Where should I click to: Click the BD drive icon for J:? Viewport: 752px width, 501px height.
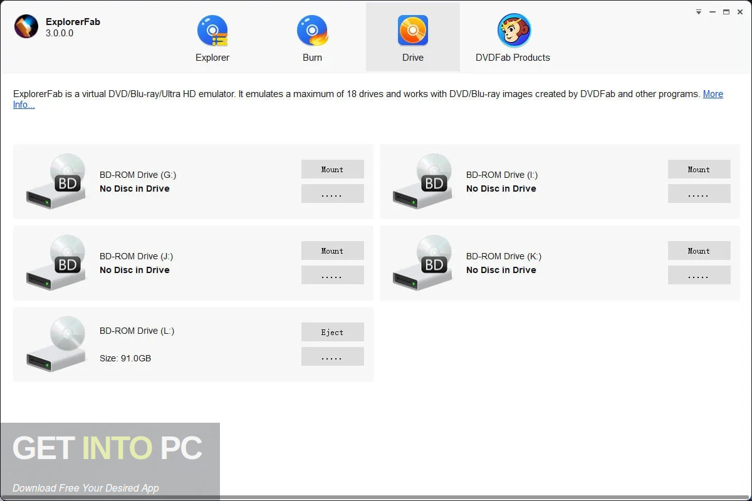[56, 263]
